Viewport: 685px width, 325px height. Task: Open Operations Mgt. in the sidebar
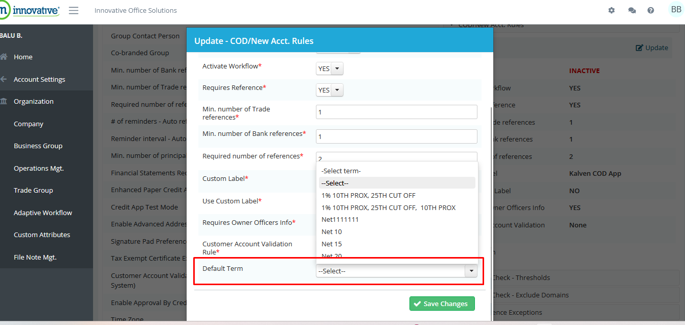pyautogui.click(x=39, y=168)
